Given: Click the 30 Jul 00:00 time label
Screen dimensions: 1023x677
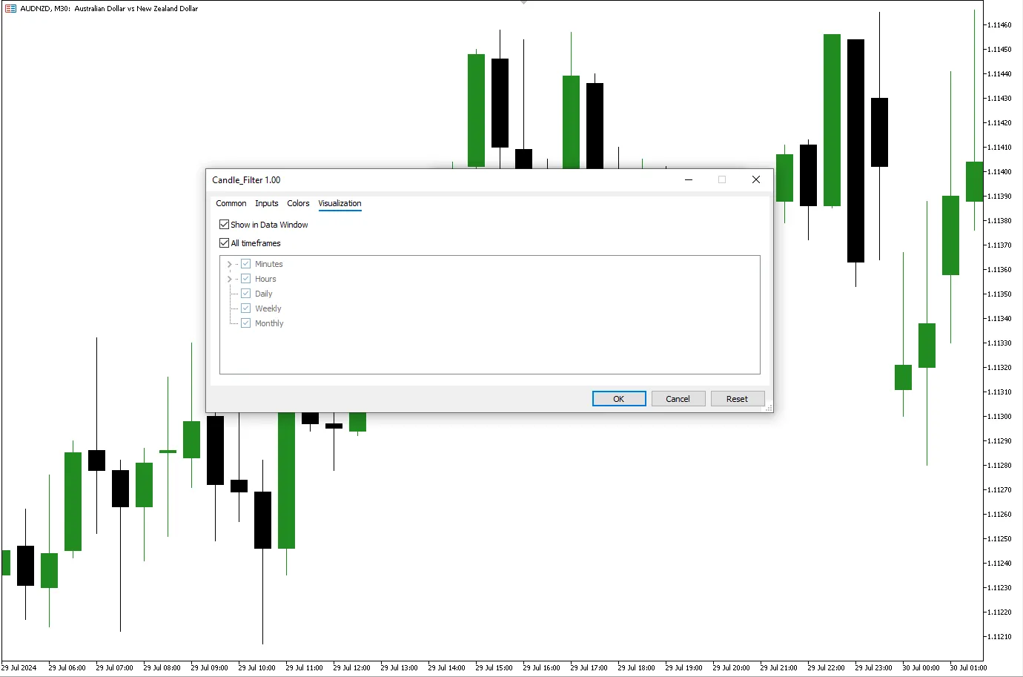Looking at the screenshot, I should tap(921, 668).
